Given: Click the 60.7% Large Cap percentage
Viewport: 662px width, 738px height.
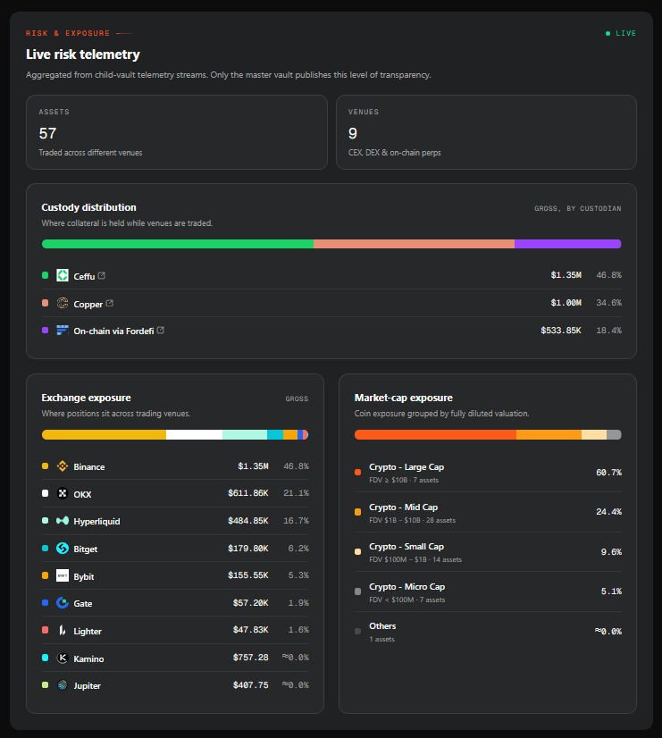Looking at the screenshot, I should (608, 473).
